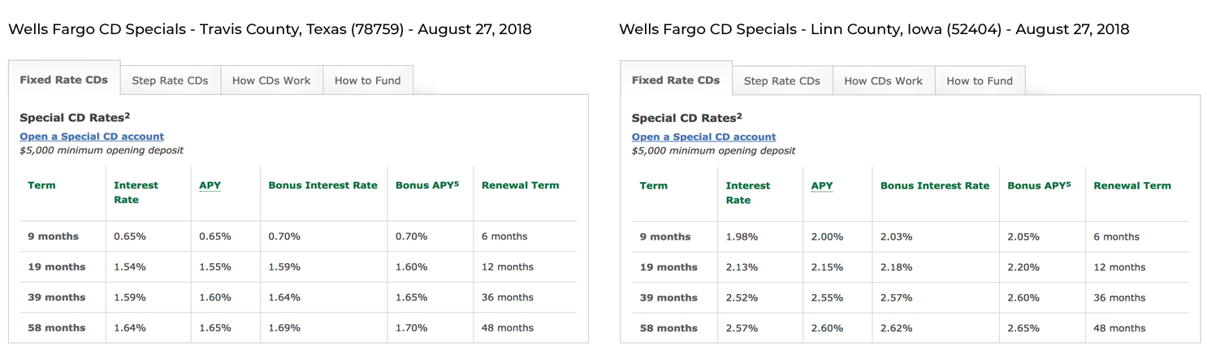
Task: Click Open a Special CD account link for Iowa
Action: pos(703,136)
